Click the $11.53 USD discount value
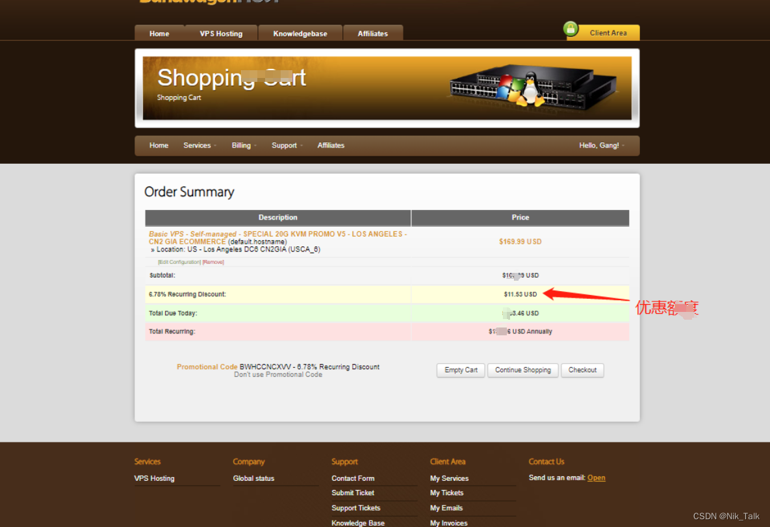 [520, 294]
